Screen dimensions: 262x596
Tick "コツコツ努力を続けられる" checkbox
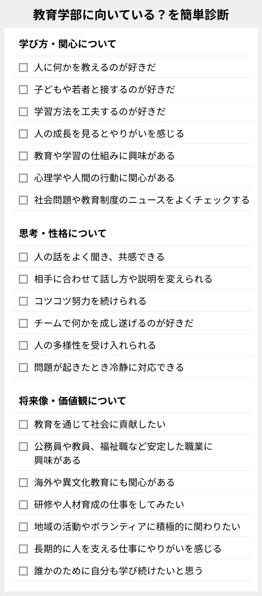click(23, 301)
